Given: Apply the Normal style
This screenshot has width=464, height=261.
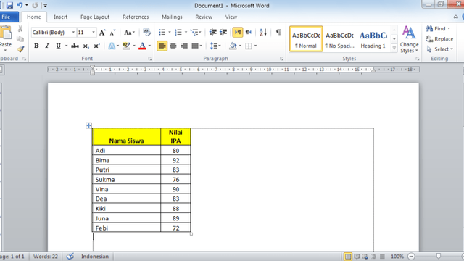Looking at the screenshot, I should (x=306, y=39).
